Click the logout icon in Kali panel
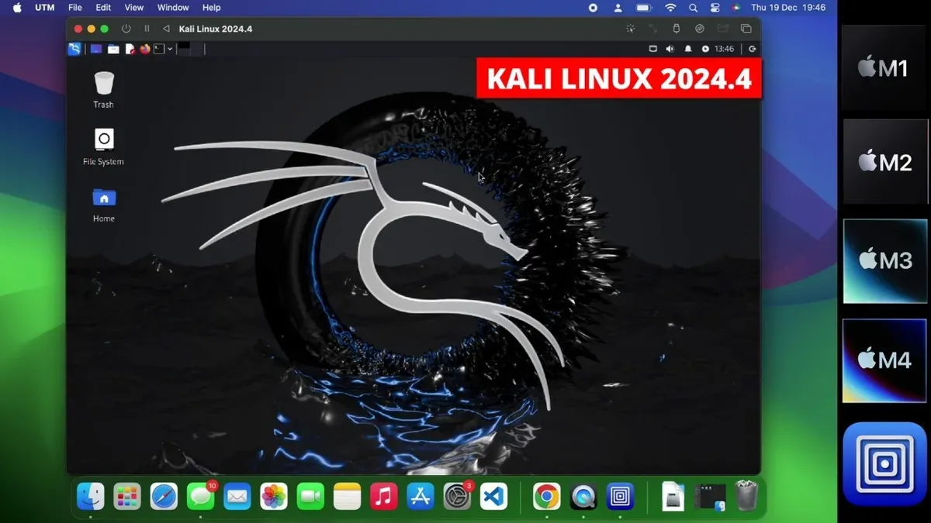Screen dimensions: 931x523 [x=752, y=49]
